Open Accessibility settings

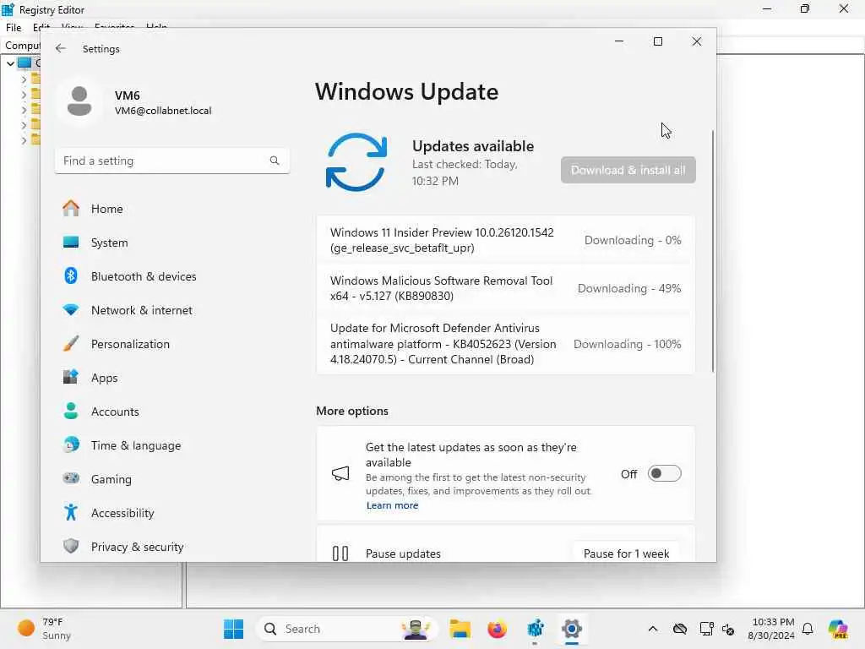[122, 513]
